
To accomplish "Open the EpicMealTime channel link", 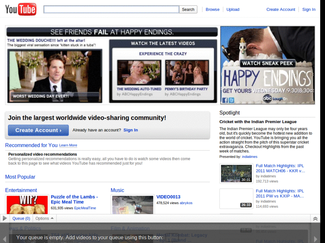I will 85,208.
